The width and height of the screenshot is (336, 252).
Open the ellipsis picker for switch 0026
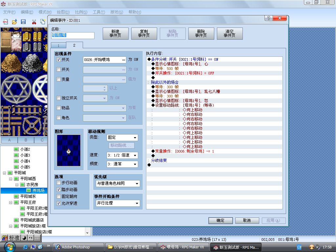click(124, 60)
